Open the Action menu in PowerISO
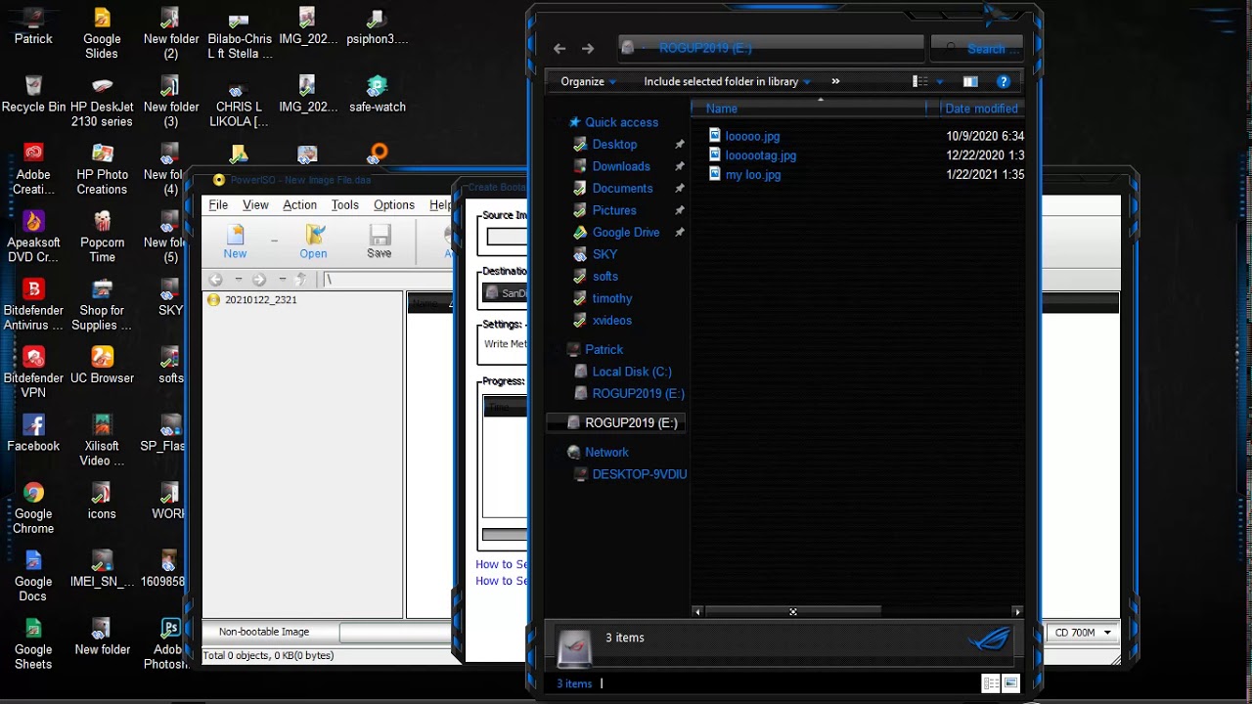This screenshot has height=704, width=1252. [299, 205]
